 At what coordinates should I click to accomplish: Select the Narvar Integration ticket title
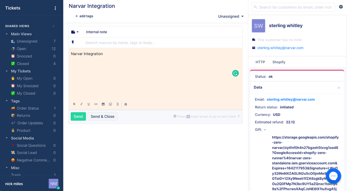(x=92, y=6)
